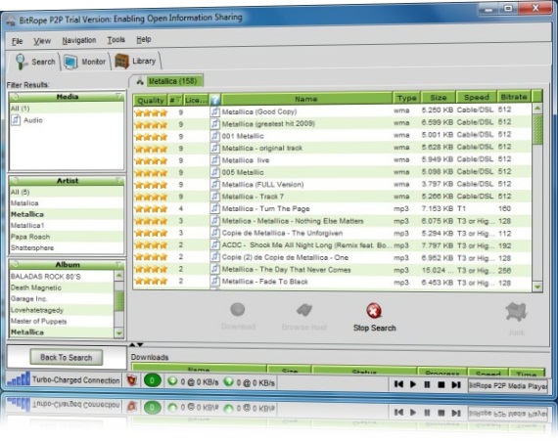Switch to the Monitor tab

pyautogui.click(x=85, y=62)
